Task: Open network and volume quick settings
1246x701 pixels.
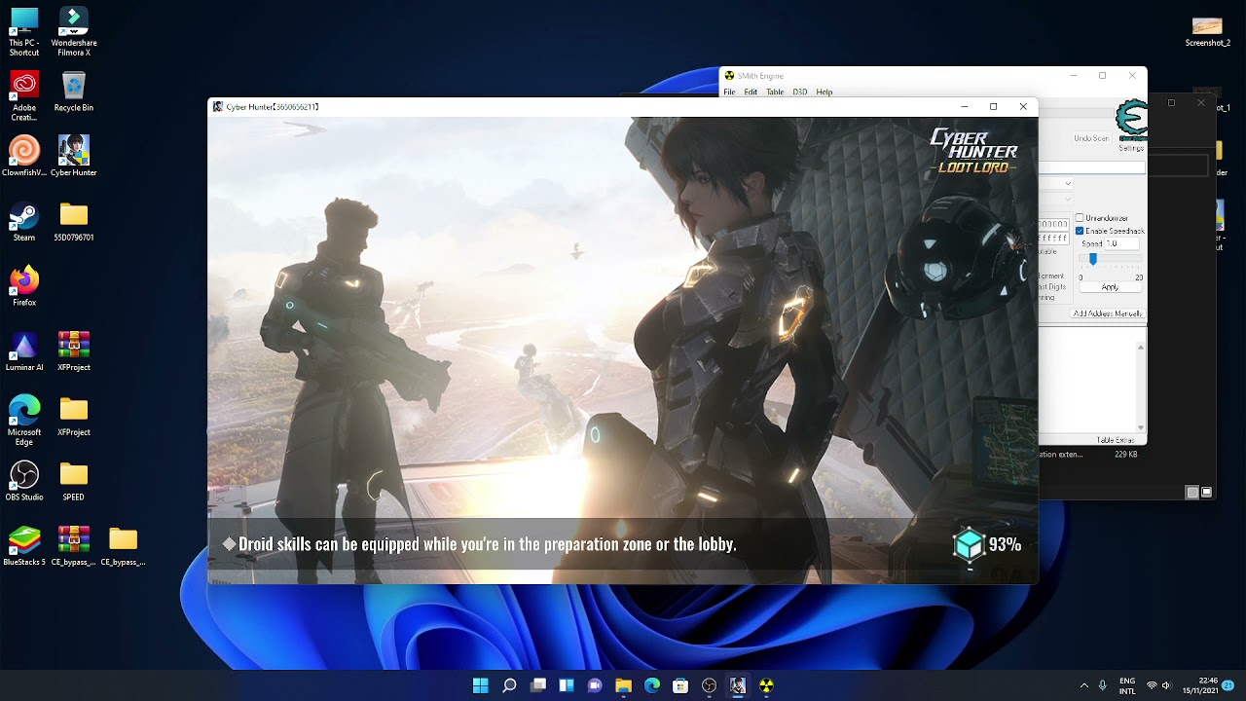Action: pyautogui.click(x=1159, y=685)
